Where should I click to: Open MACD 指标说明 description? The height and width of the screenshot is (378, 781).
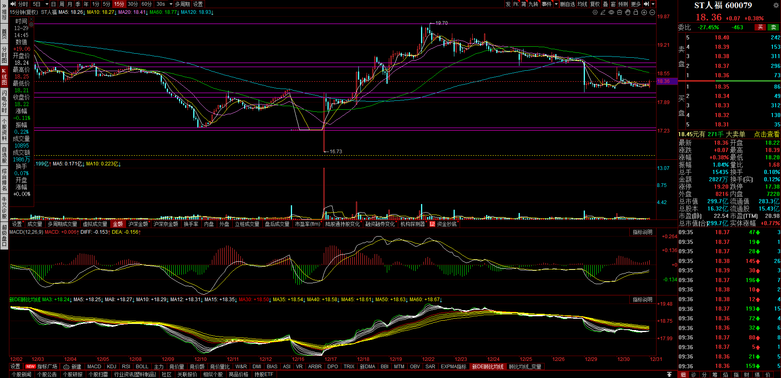642,232
